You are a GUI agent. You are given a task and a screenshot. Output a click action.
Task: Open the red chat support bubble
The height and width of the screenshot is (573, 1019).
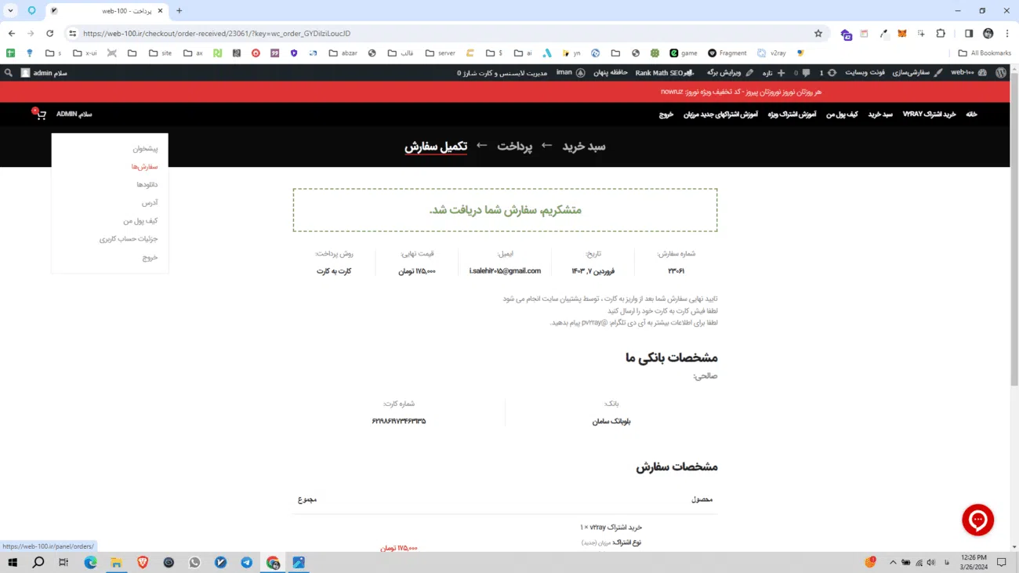pyautogui.click(x=977, y=520)
